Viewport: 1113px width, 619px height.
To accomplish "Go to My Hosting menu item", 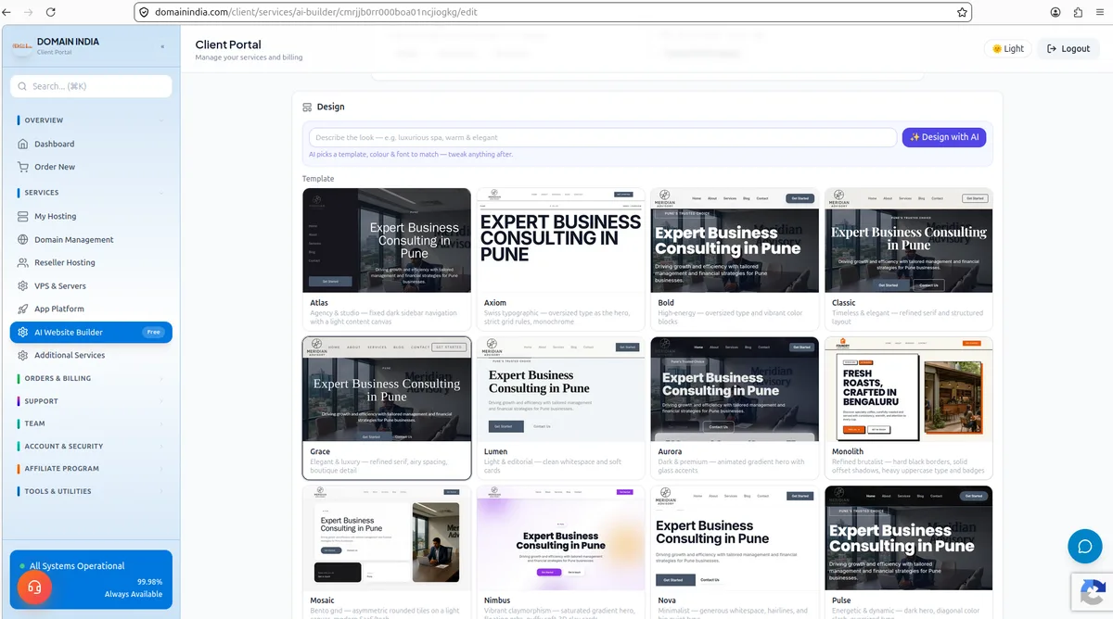I will pyautogui.click(x=91, y=216).
